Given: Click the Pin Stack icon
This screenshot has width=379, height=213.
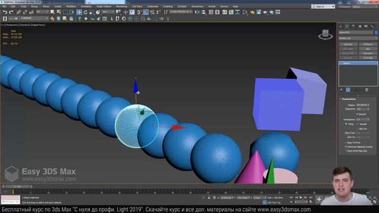Looking at the screenshot, I should coord(341,90).
